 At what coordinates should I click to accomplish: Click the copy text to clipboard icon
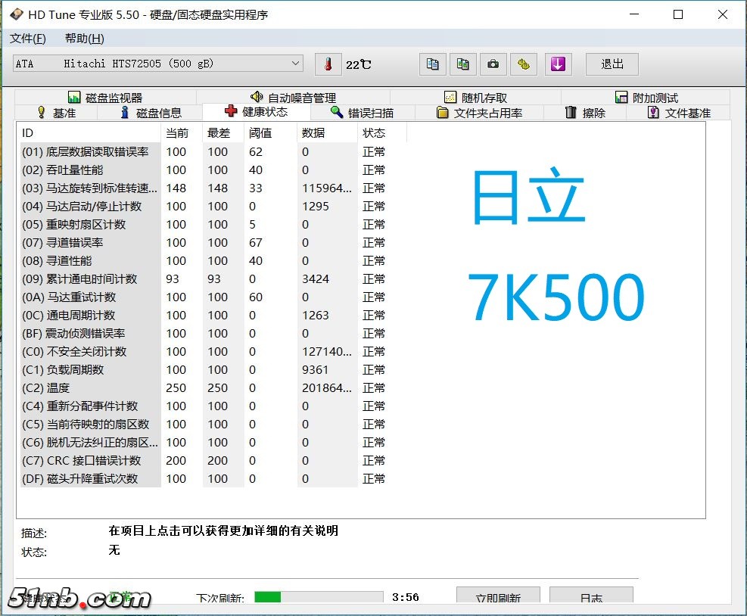(432, 64)
